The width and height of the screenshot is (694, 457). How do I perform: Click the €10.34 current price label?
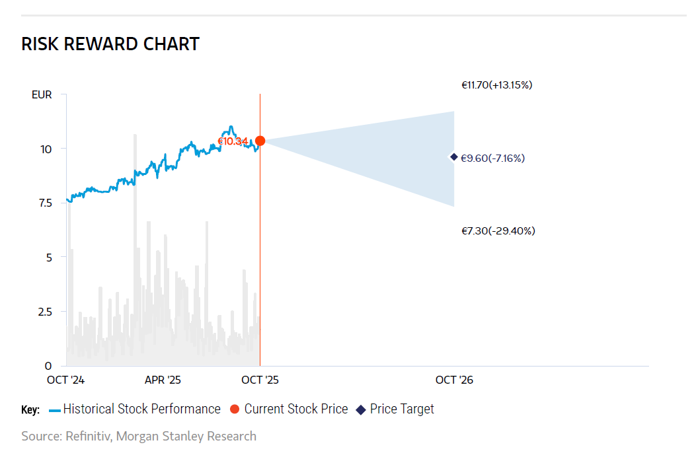click(233, 141)
